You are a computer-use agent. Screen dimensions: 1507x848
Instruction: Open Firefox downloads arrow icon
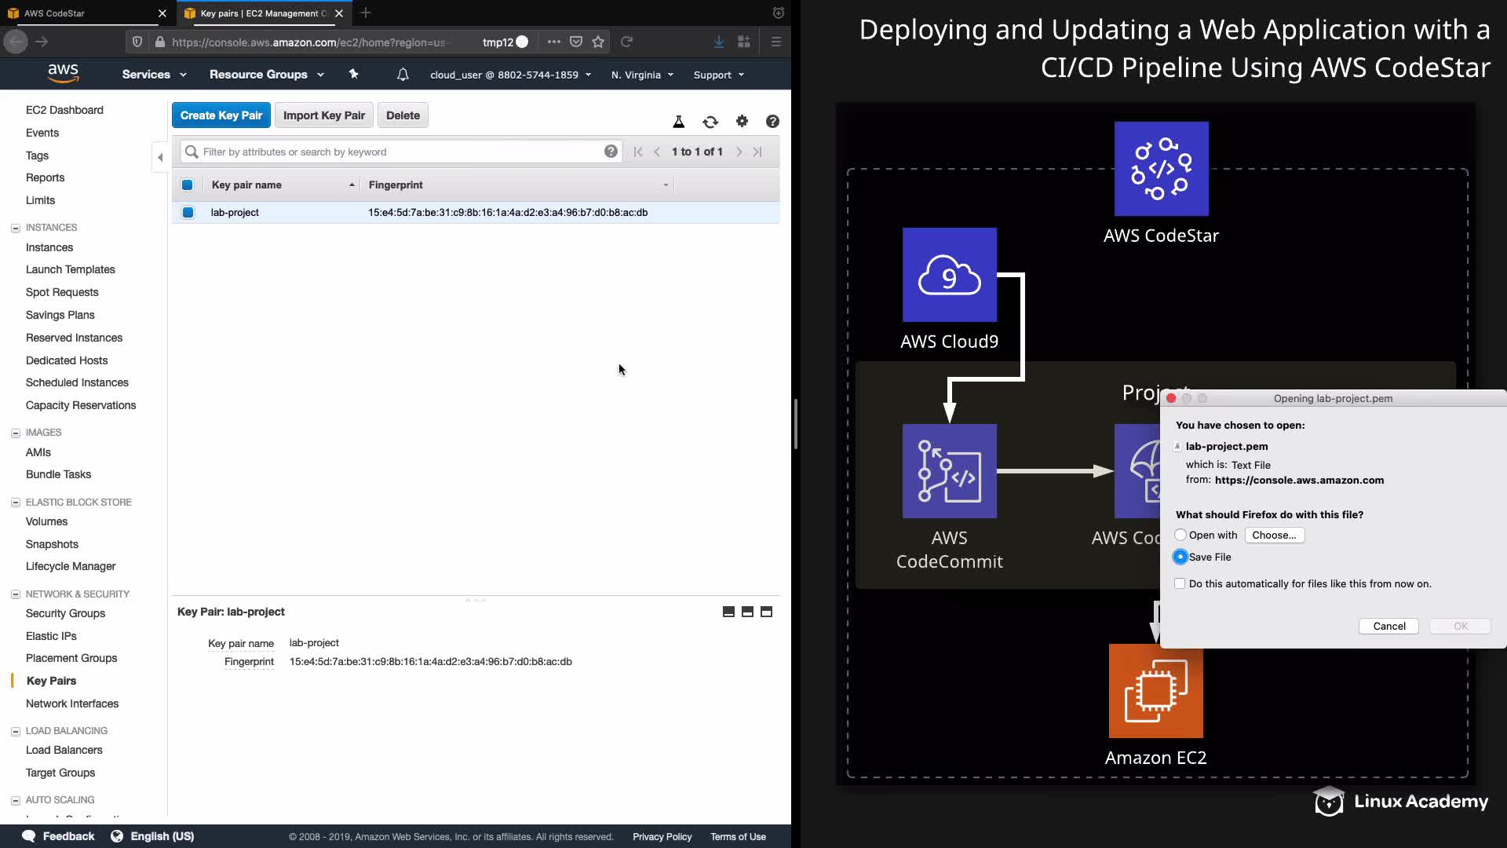tap(718, 42)
